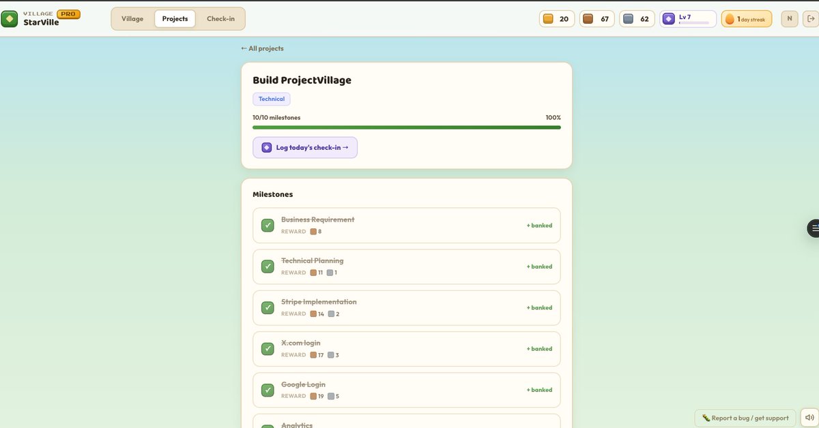Click the milestones green progress bar
This screenshot has width=819, height=428.
coord(407,127)
